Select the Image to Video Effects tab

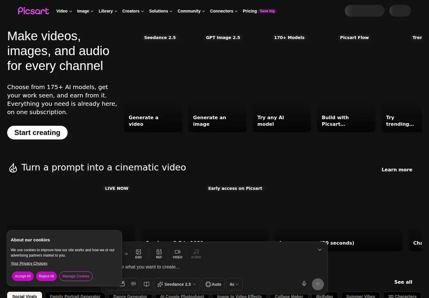coord(239,296)
